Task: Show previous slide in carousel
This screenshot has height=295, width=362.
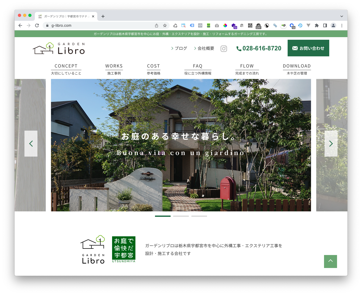Action: click(x=31, y=144)
